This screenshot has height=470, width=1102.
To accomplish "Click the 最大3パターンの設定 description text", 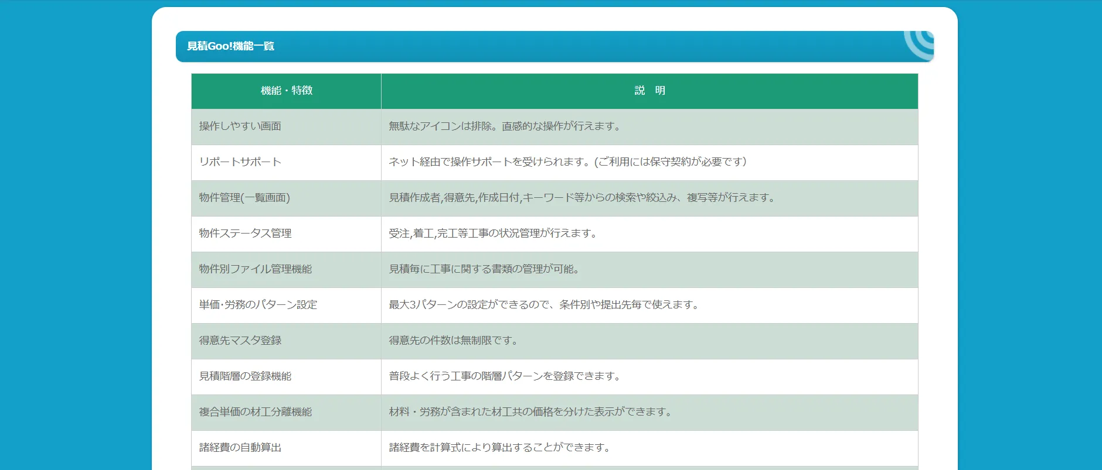I will tap(546, 305).
